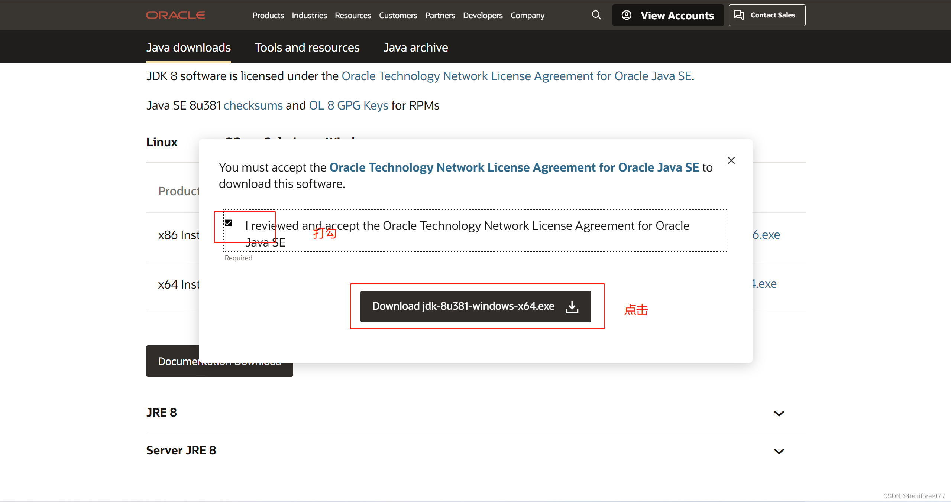Click the download arrow icon on button
Viewport: 951px width, 502px height.
point(572,307)
